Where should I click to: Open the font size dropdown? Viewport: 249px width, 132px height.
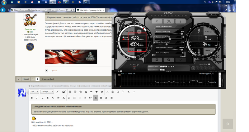[x=35, y=92]
